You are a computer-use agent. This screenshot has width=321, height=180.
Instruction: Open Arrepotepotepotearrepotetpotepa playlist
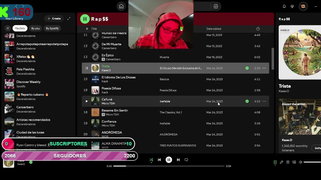pos(38,46)
